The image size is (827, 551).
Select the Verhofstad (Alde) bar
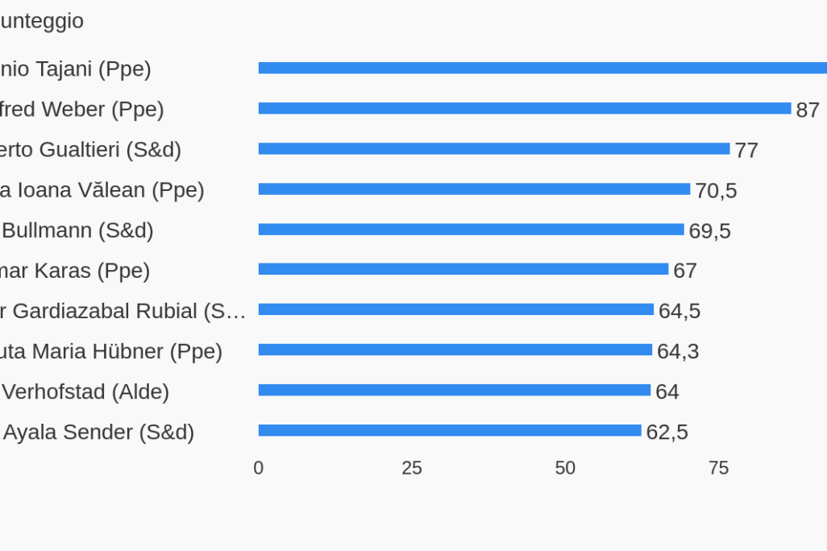pos(454,390)
